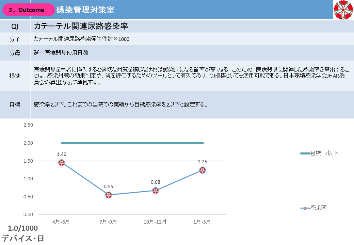
Task: Click the red flower hospital logo
Action: tap(343, 10)
